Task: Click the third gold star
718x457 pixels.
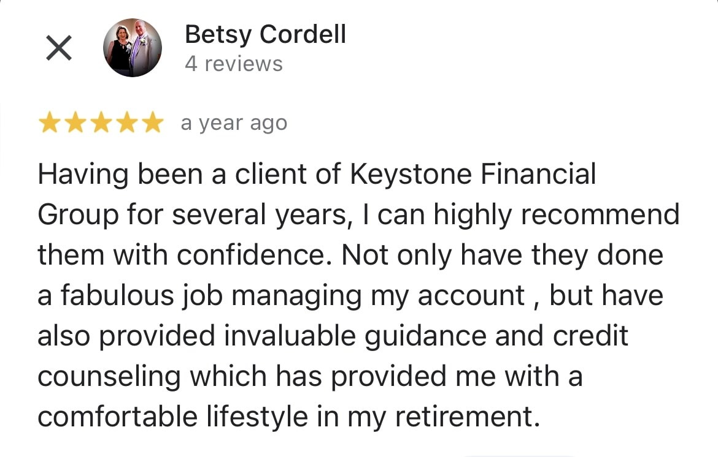Action: point(101,124)
